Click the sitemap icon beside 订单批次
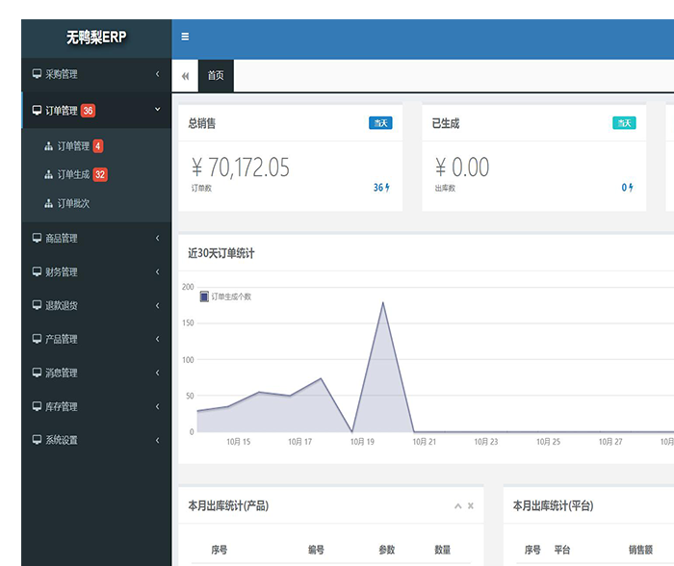Viewport: 674px width, 566px height. click(49, 204)
